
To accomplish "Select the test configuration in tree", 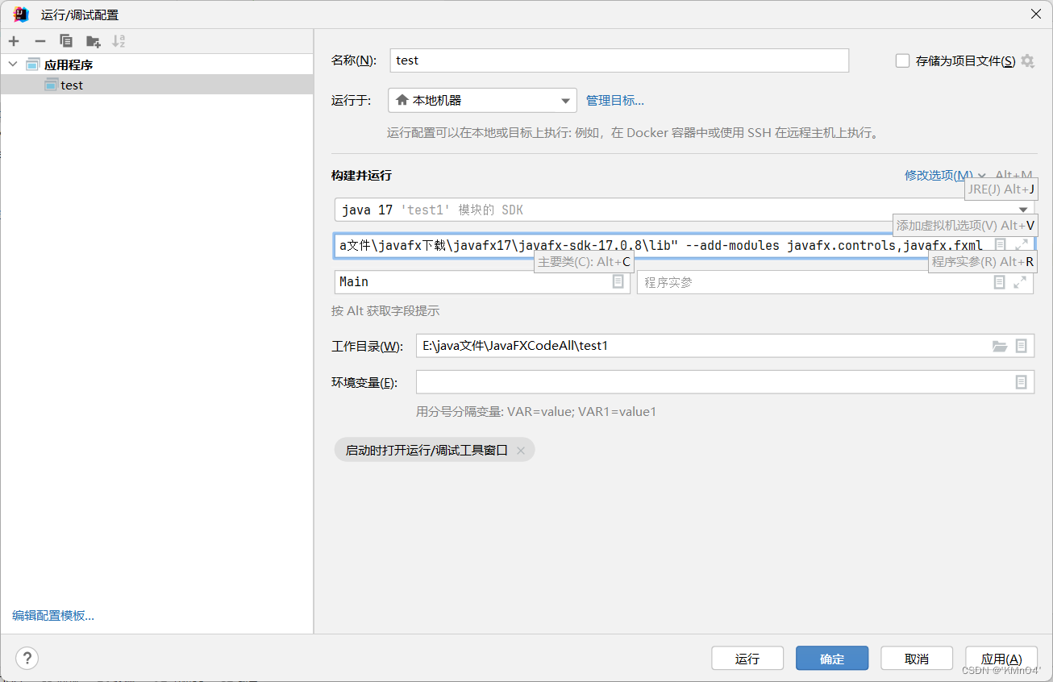I will [156, 85].
